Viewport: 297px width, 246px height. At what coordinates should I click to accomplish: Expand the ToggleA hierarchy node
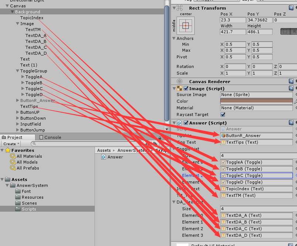pyautogui.click(x=23, y=77)
